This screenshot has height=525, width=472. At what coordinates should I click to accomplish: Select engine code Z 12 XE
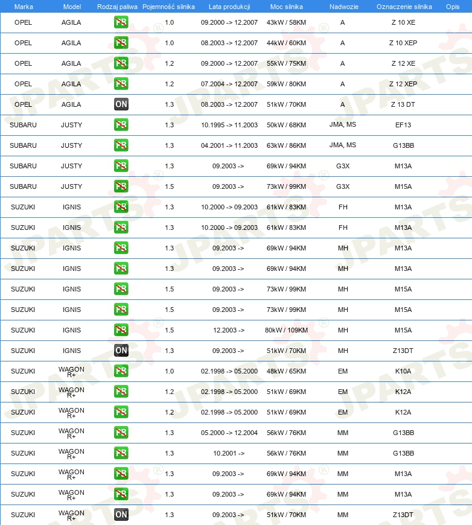pos(403,63)
